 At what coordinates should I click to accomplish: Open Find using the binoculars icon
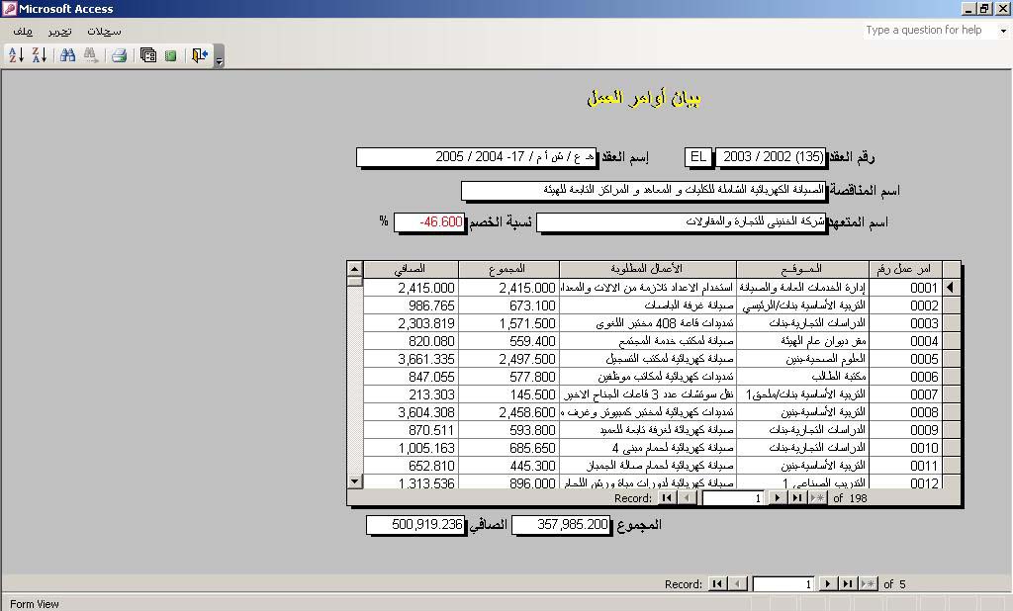pyautogui.click(x=67, y=55)
